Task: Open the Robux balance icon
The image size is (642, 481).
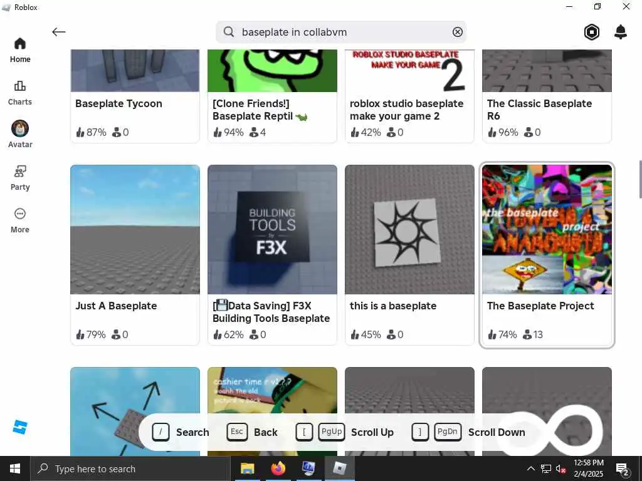Action: [592, 32]
